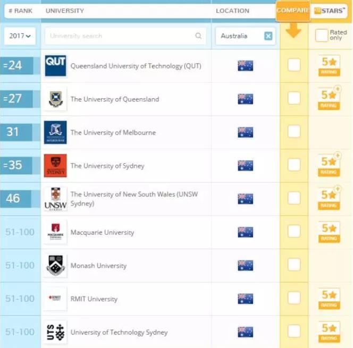This screenshot has width=353, height=348.
Task: Click 5-star rating badge for Macquarie University
Action: pyautogui.click(x=329, y=232)
